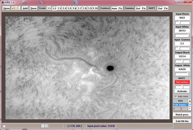Viewport: 193px width, 130px height.
Task: Click the Output White value field
Action: 182,69
